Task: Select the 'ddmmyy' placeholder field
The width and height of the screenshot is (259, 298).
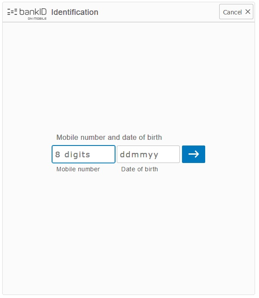Action: [148, 154]
